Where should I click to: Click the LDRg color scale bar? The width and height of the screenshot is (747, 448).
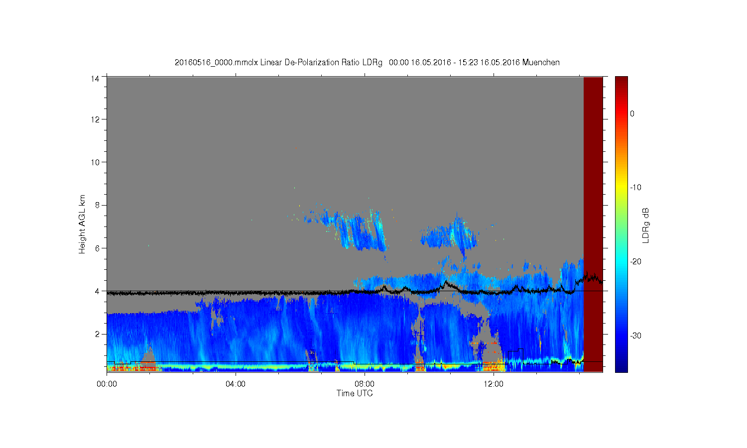tap(621, 224)
